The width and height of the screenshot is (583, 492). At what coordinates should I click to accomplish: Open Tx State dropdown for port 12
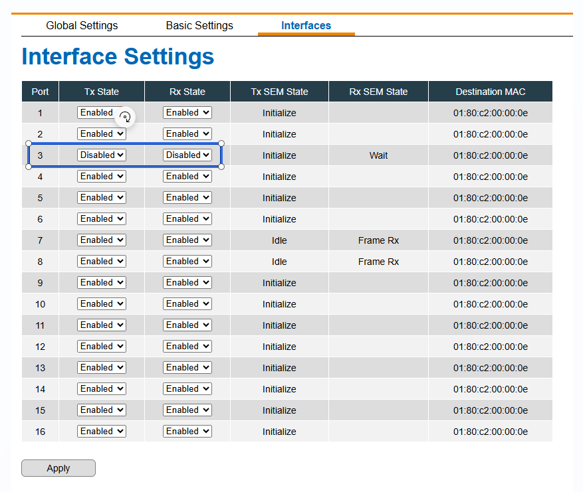(x=102, y=346)
